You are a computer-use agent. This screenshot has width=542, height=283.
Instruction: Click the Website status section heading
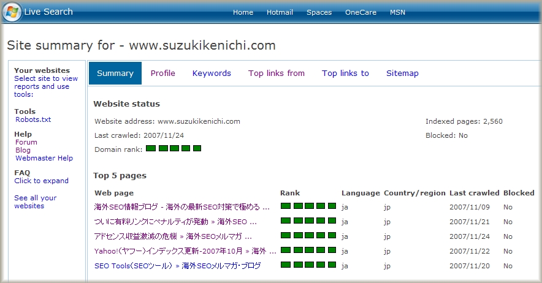pos(126,104)
